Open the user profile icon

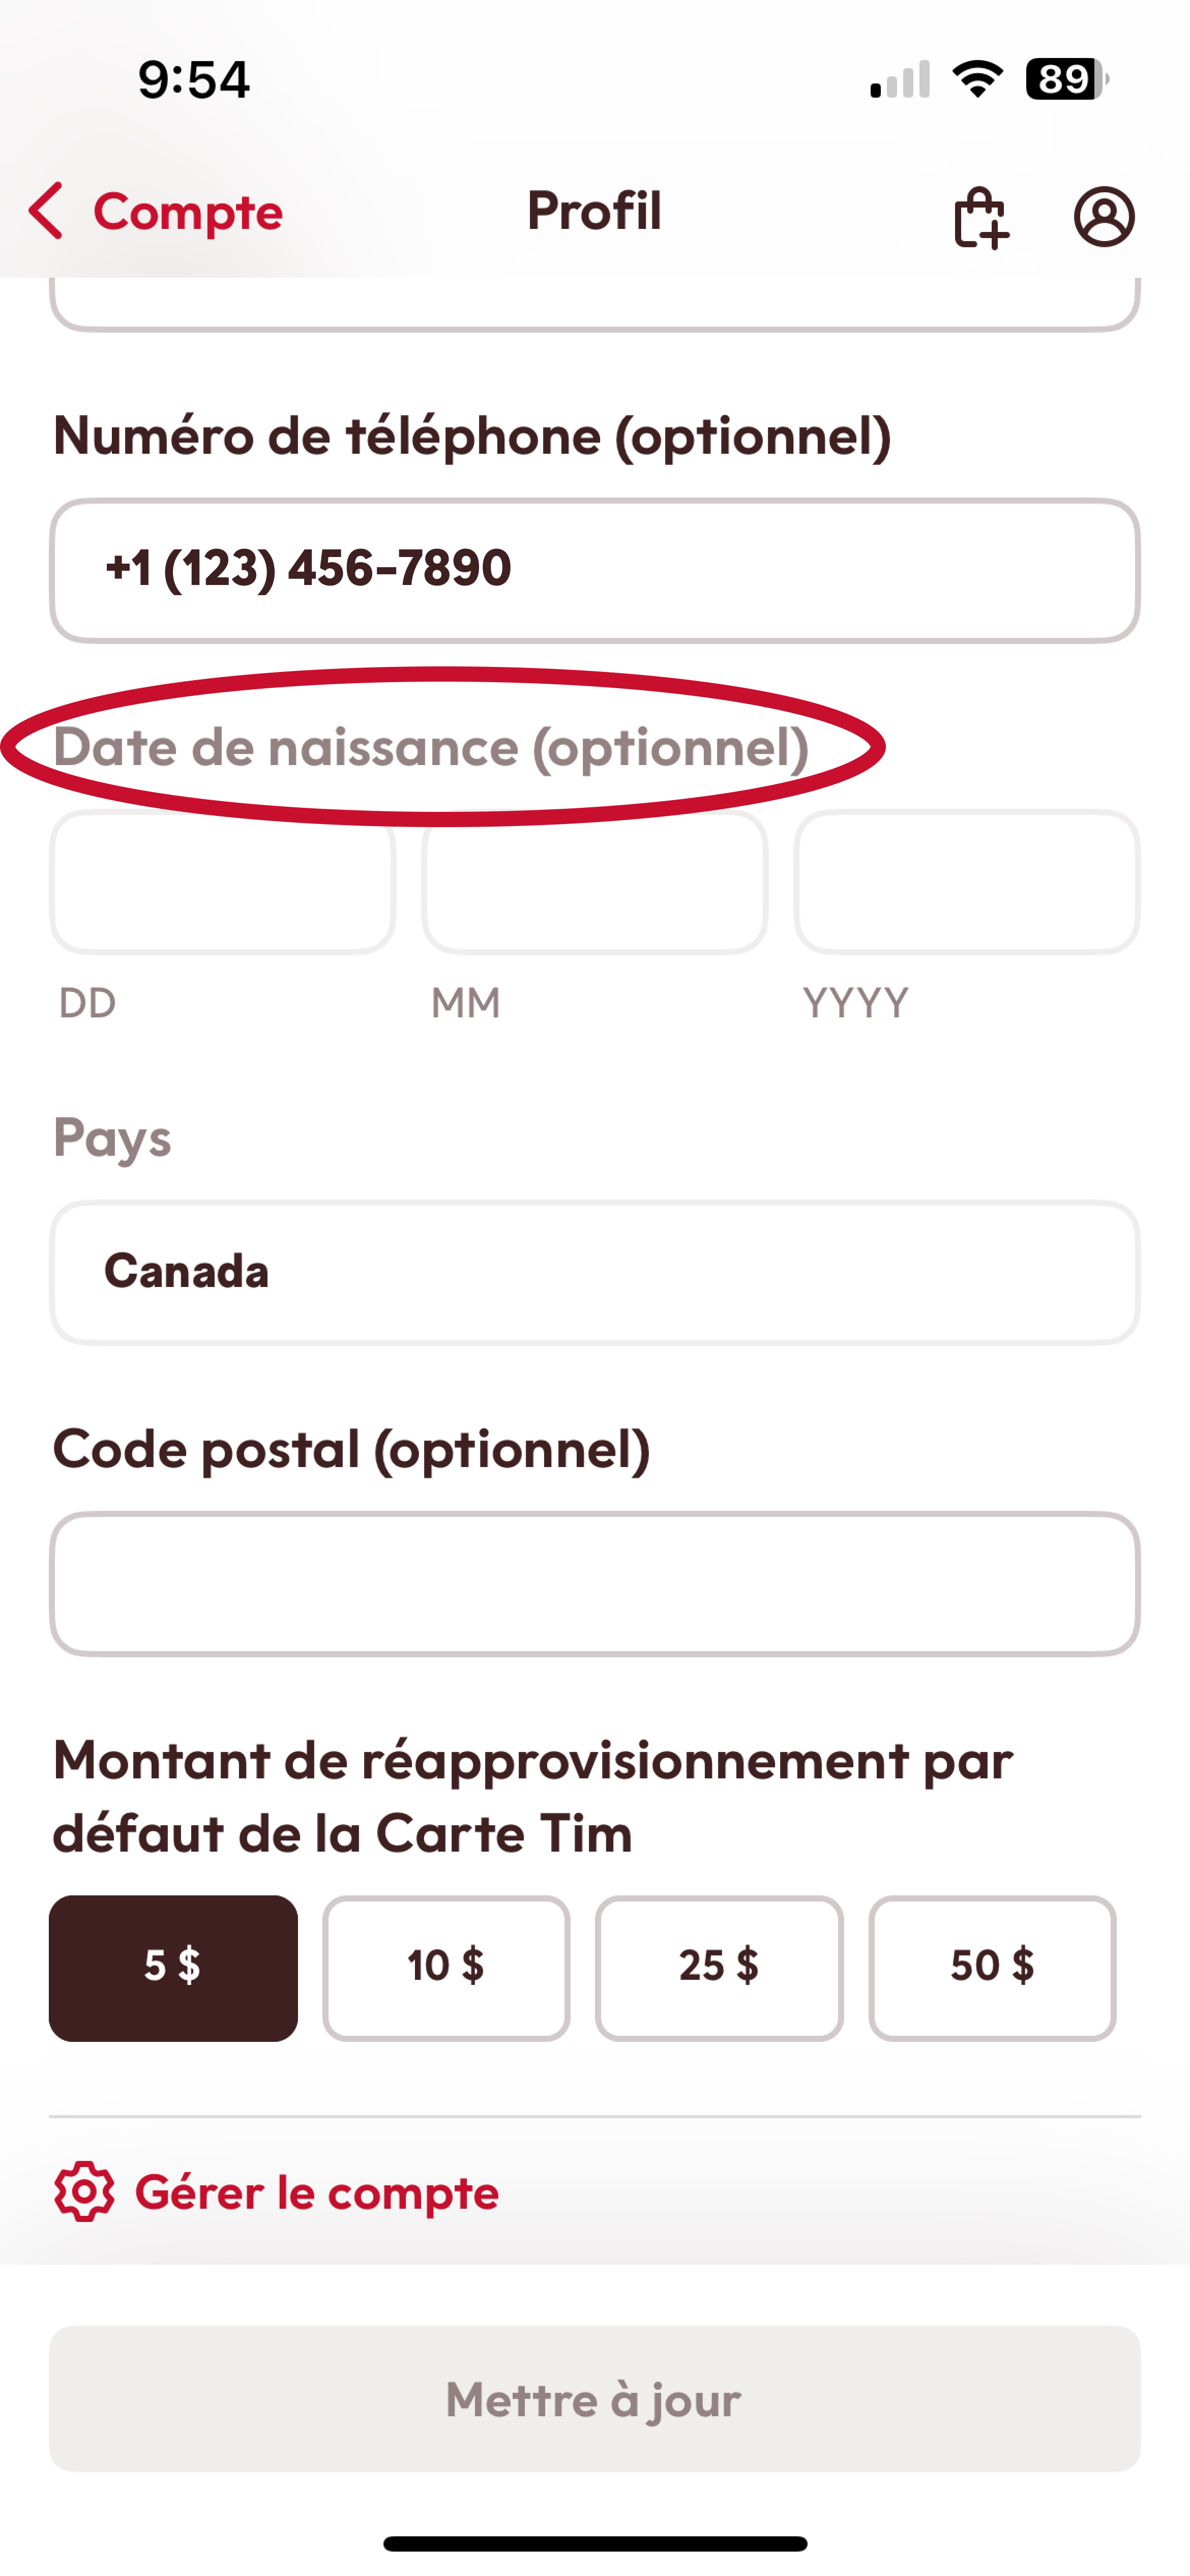pyautogui.click(x=1104, y=216)
